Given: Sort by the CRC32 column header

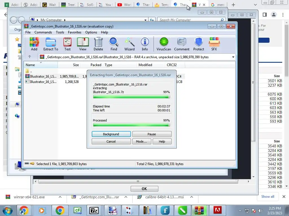Looking at the screenshot, I should 175,65.
